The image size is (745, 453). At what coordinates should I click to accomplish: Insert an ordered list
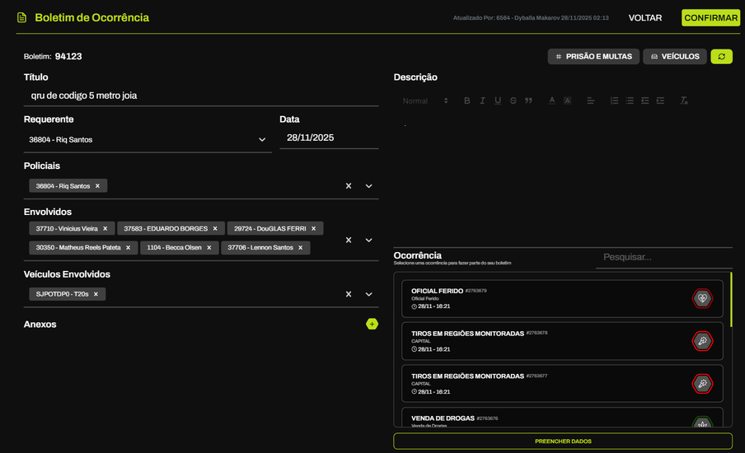[x=614, y=100]
